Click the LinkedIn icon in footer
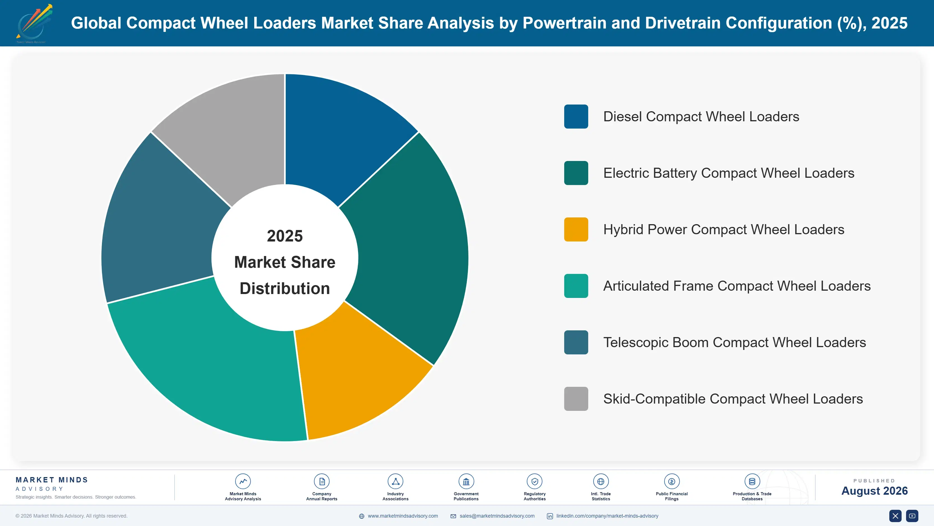 coord(550,516)
